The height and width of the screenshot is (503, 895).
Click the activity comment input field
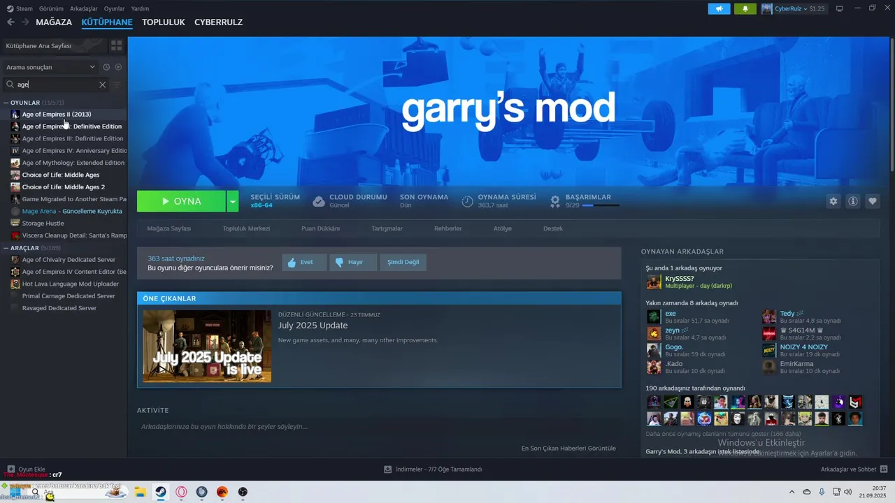379,427
